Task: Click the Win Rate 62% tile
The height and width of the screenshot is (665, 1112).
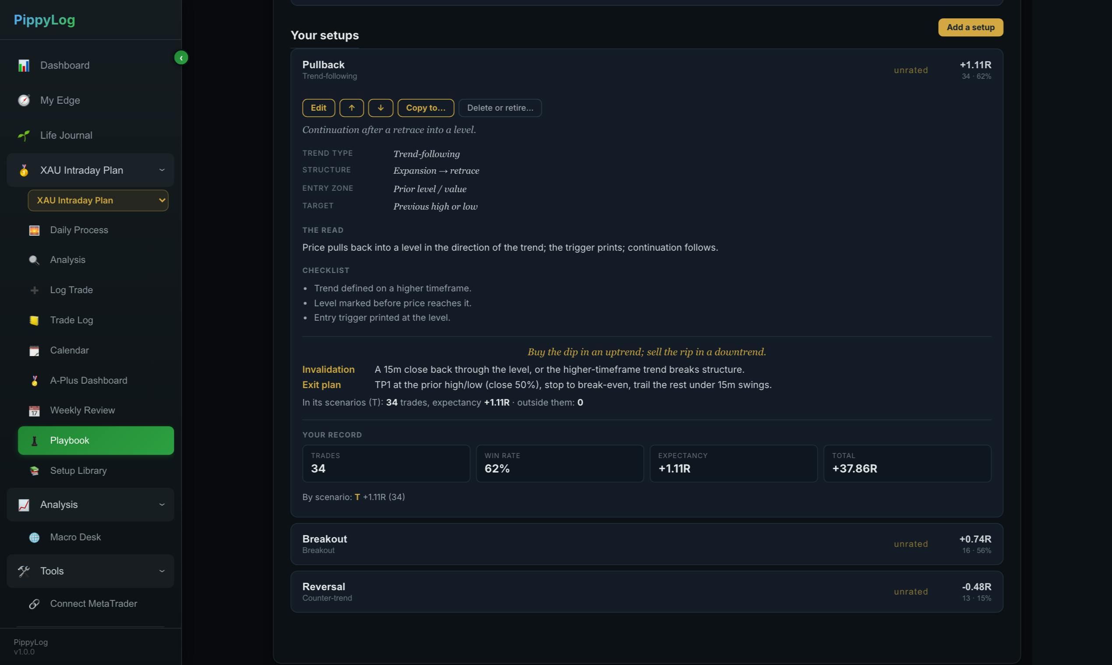Action: (x=560, y=463)
